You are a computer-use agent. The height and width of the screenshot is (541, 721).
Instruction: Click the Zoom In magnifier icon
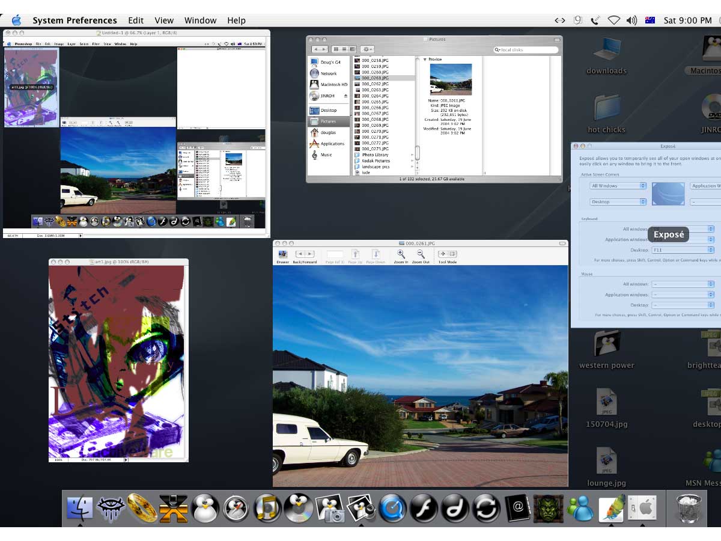click(401, 254)
